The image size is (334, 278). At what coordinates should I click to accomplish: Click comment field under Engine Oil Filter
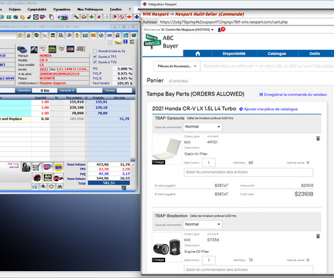[248, 269]
